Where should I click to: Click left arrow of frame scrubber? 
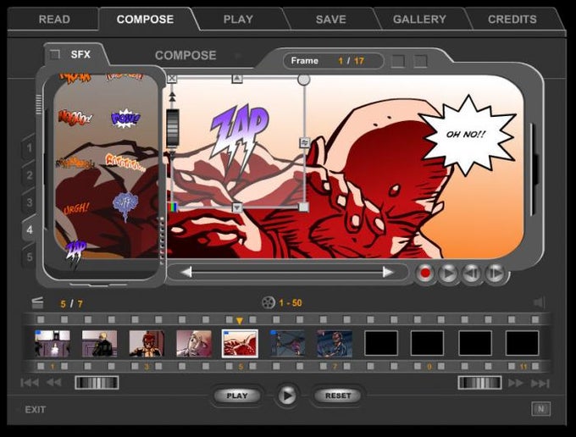coord(186,272)
